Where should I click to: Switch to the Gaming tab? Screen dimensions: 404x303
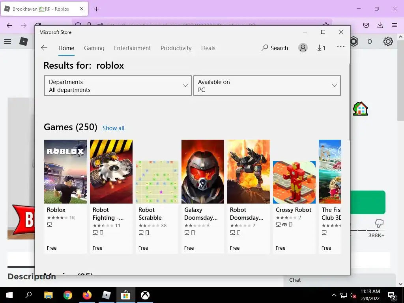tap(94, 48)
